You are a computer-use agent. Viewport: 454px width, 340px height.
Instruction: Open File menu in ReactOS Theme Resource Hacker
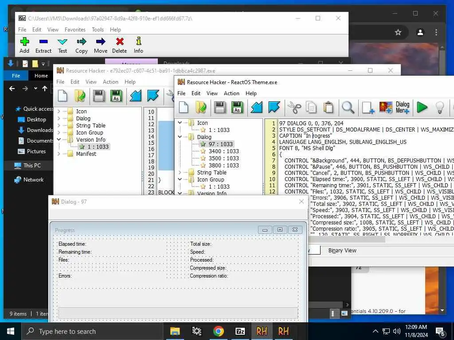click(181, 93)
